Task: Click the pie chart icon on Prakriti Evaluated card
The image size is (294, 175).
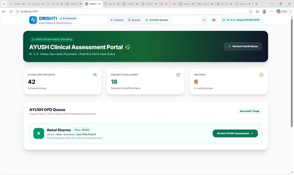Action: click(x=178, y=75)
